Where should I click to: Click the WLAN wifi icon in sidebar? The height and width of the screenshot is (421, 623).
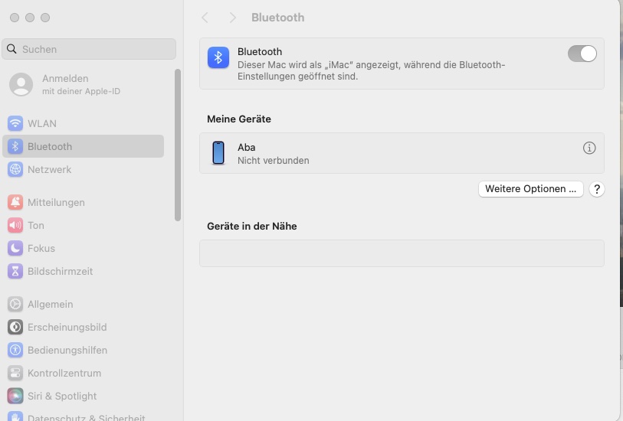pyautogui.click(x=15, y=123)
